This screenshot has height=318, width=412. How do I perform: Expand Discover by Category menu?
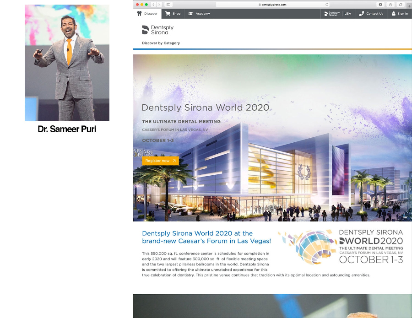(x=161, y=43)
